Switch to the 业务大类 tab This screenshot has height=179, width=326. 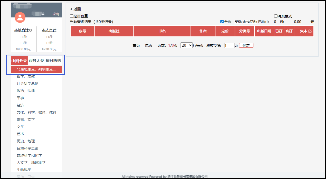tap(36, 61)
